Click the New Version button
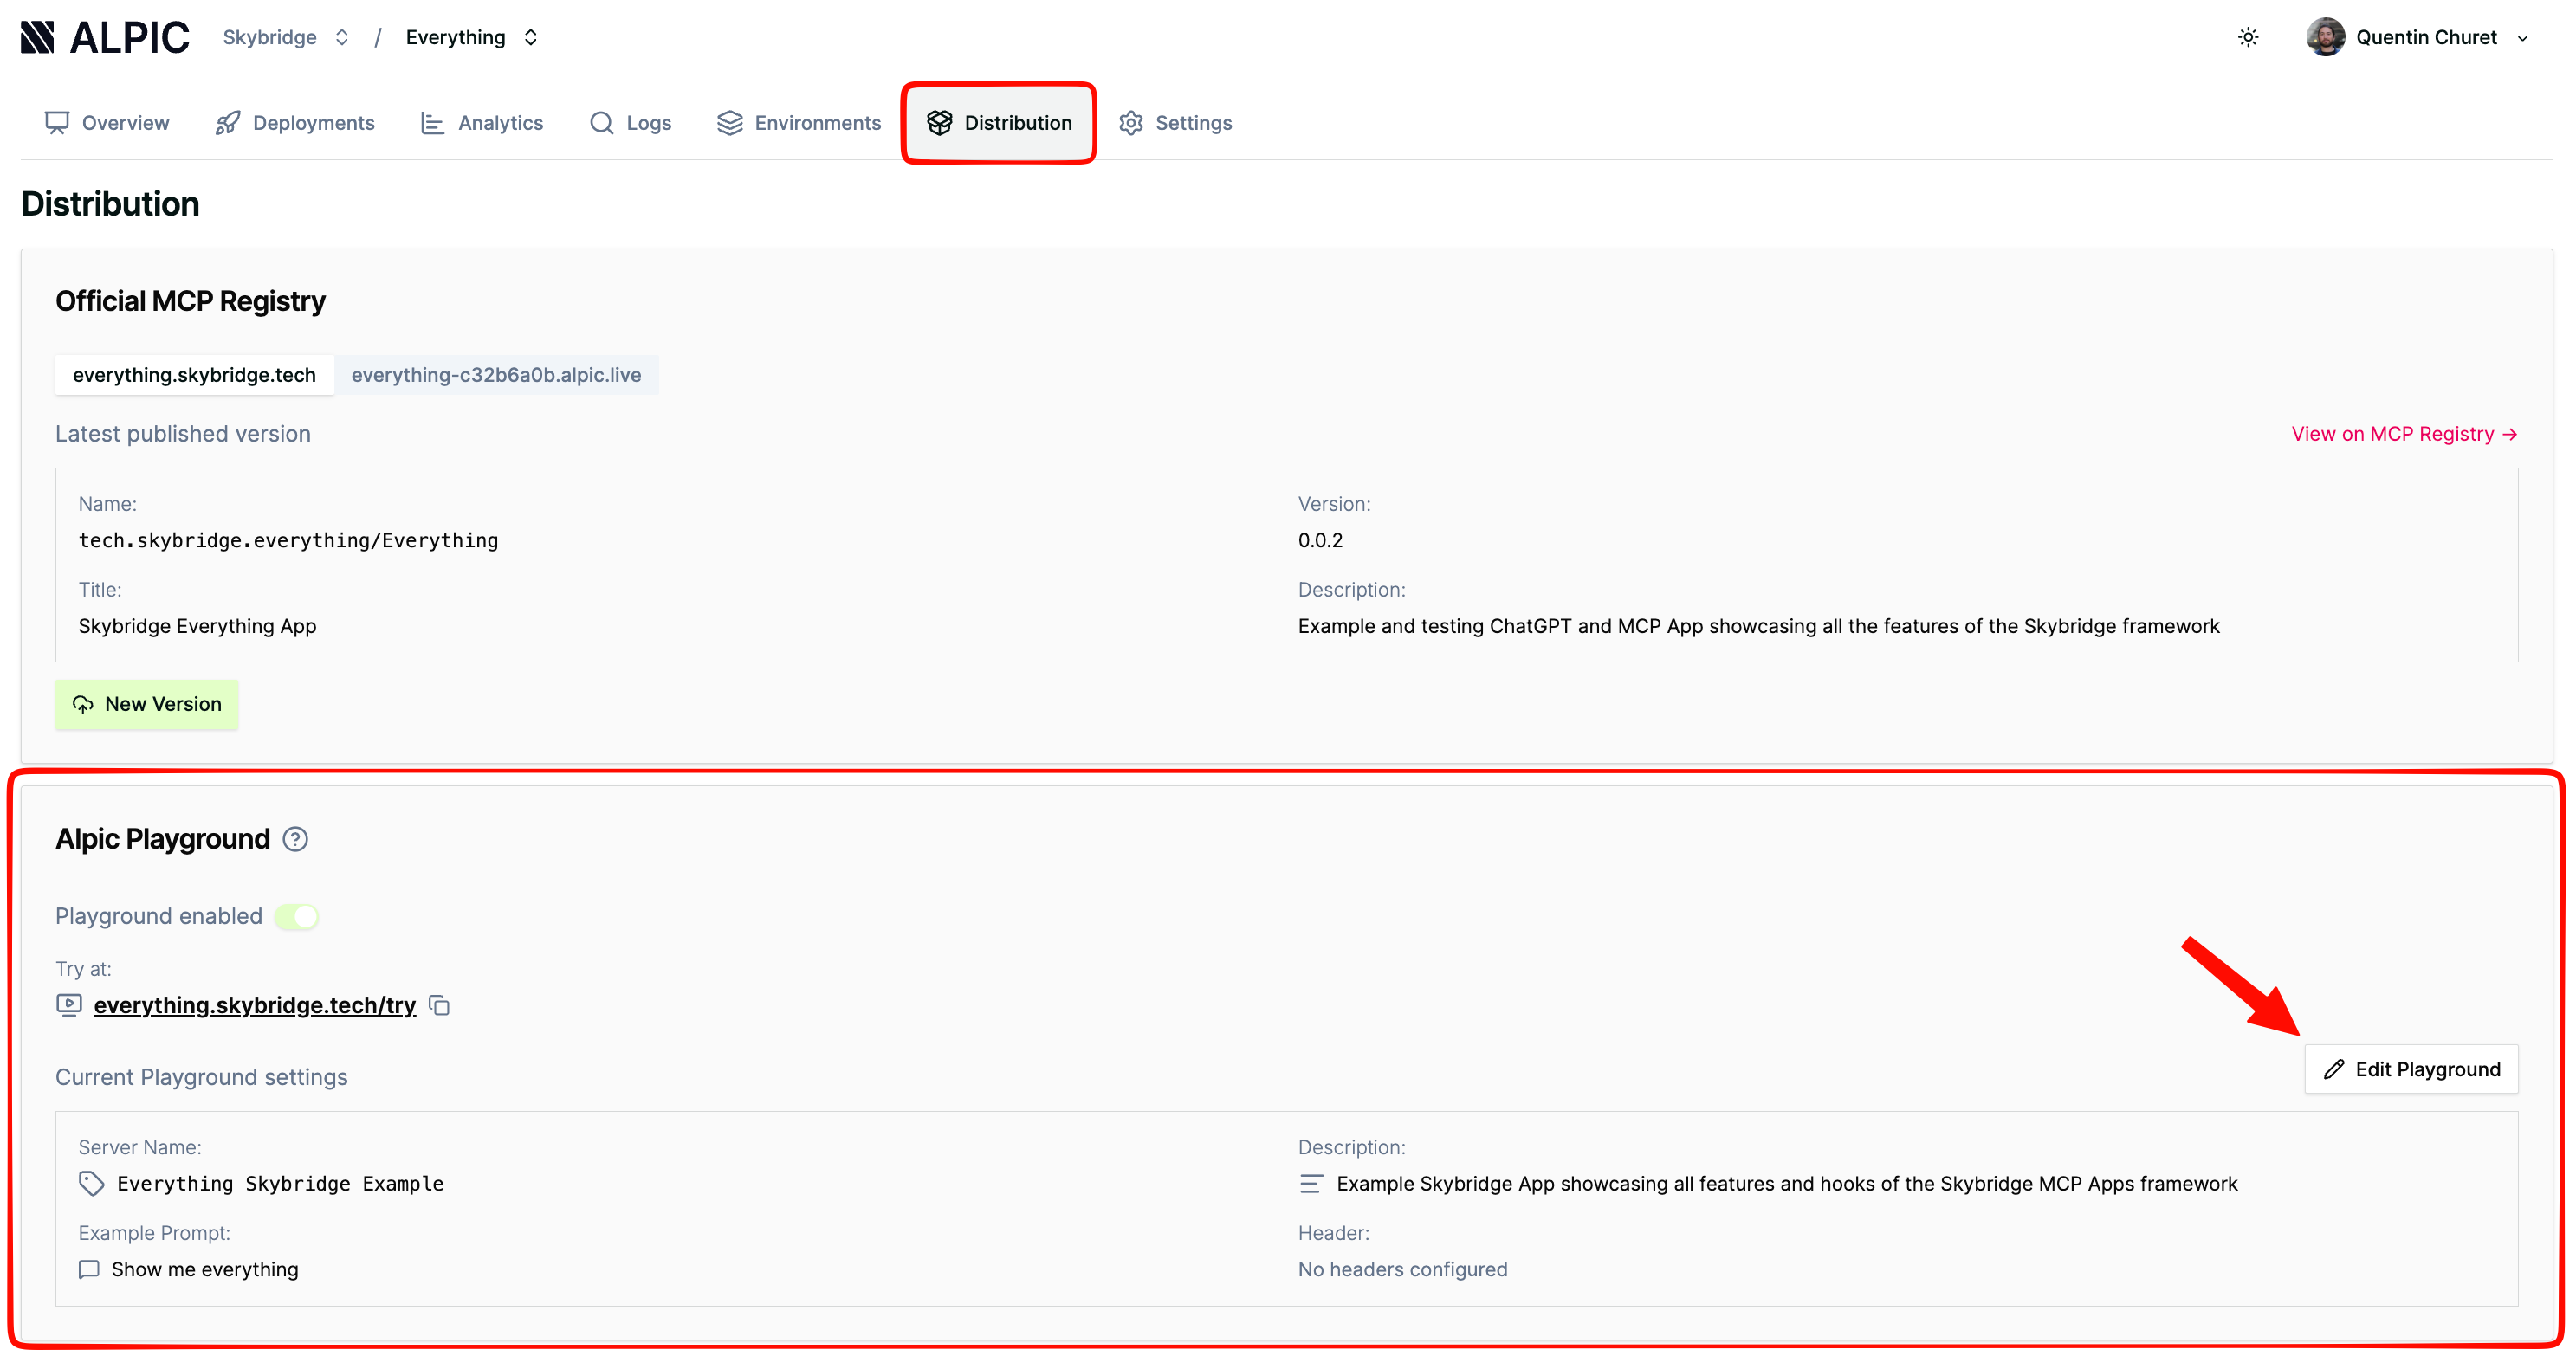This screenshot has height=1356, width=2576. coord(147,704)
